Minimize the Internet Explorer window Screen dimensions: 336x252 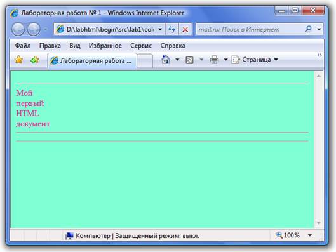(x=281, y=11)
